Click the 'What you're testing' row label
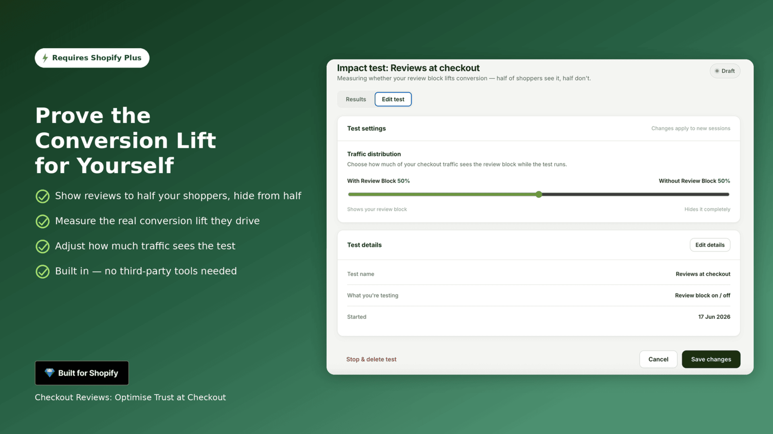This screenshot has width=773, height=434. pyautogui.click(x=373, y=295)
